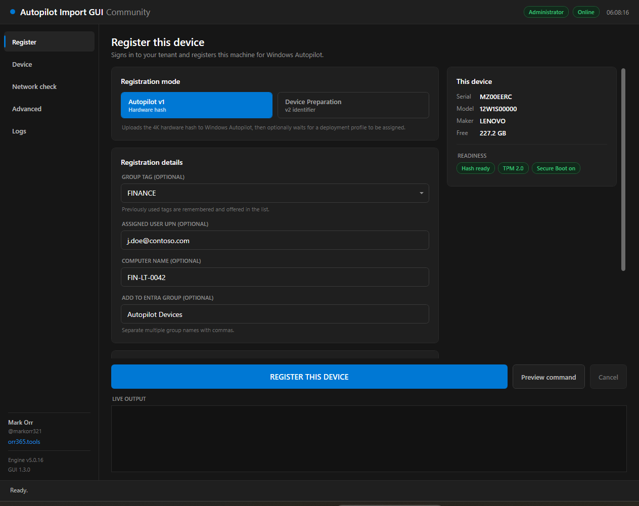Click the @markorr321 handle
The width and height of the screenshot is (639, 506).
(25, 431)
